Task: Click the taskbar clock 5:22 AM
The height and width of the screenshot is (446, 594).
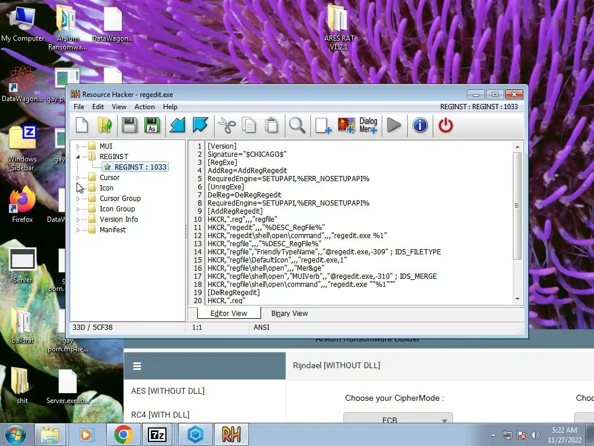Action: tap(564, 435)
